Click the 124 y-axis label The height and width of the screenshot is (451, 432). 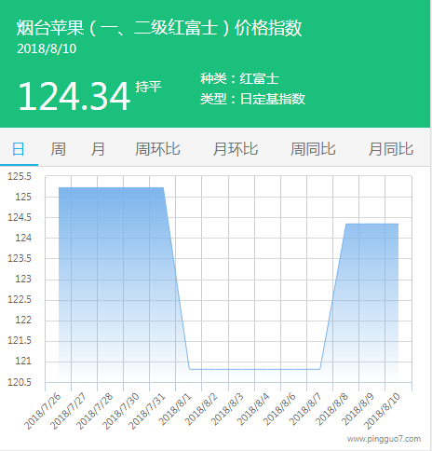[x=23, y=238]
